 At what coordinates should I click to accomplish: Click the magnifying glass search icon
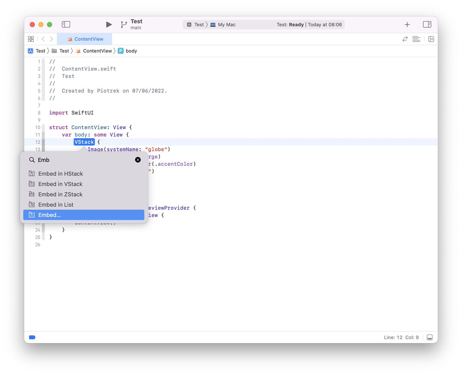(32, 160)
